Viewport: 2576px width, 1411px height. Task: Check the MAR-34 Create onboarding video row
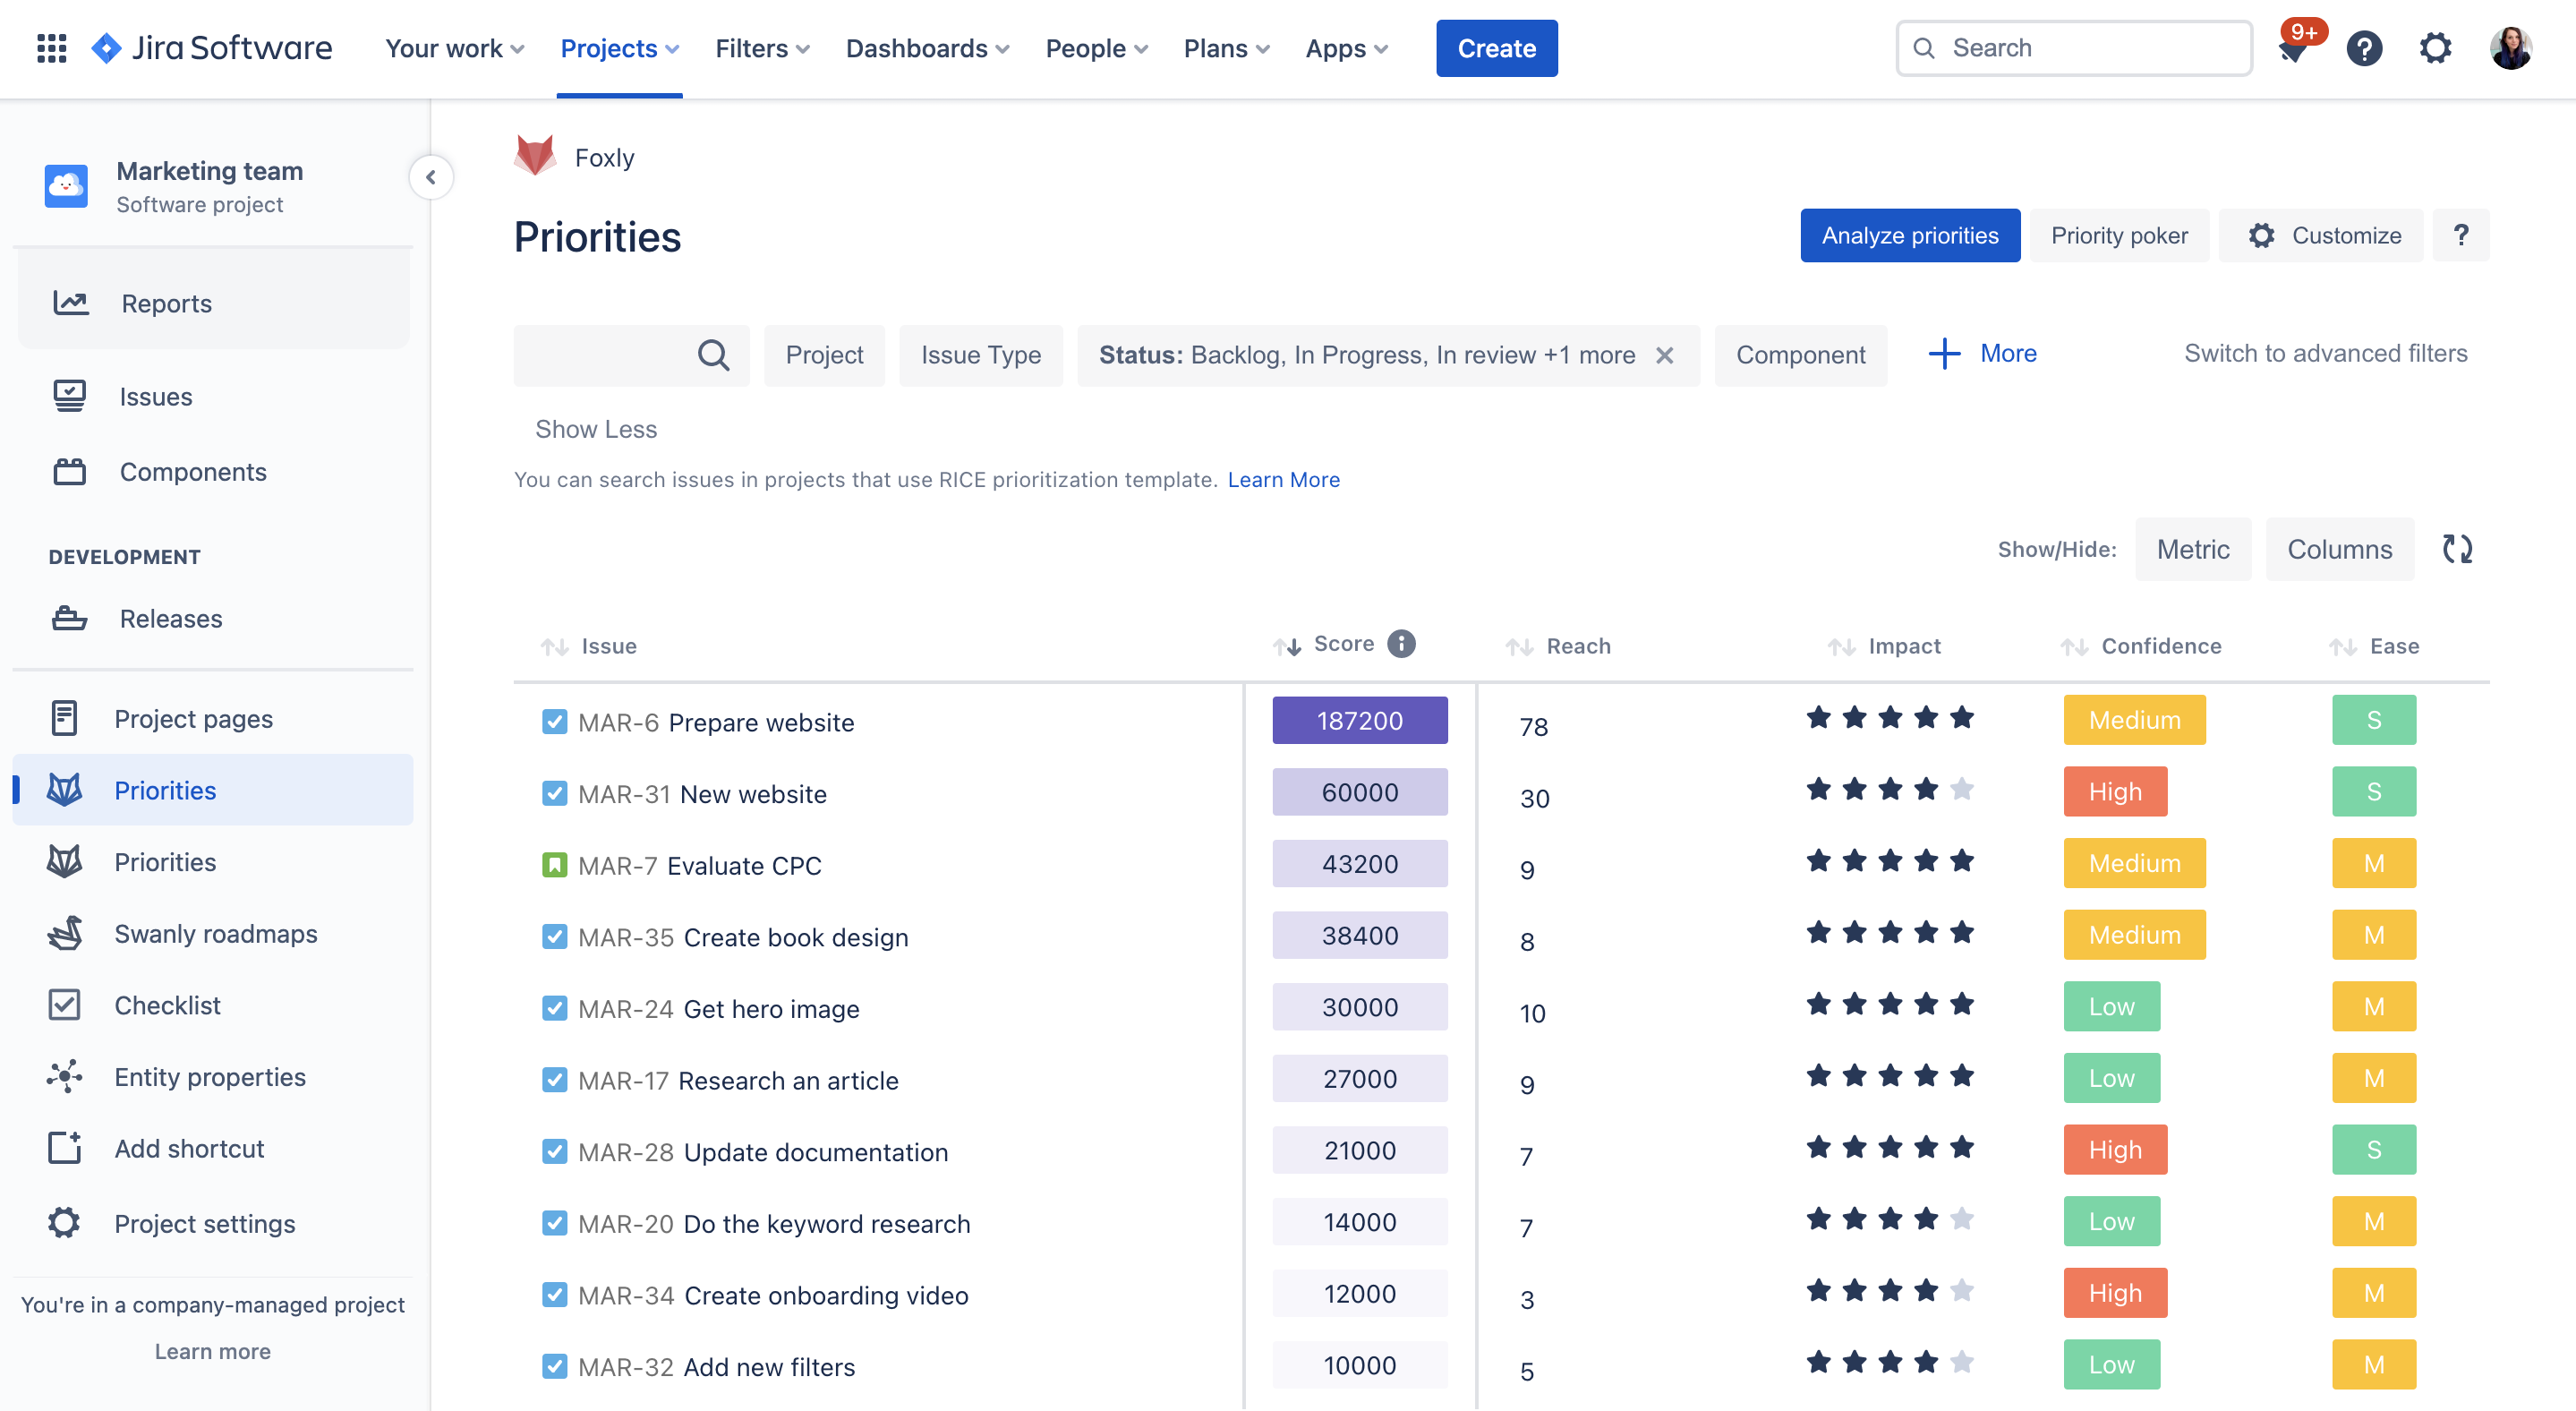pyautogui.click(x=554, y=1294)
